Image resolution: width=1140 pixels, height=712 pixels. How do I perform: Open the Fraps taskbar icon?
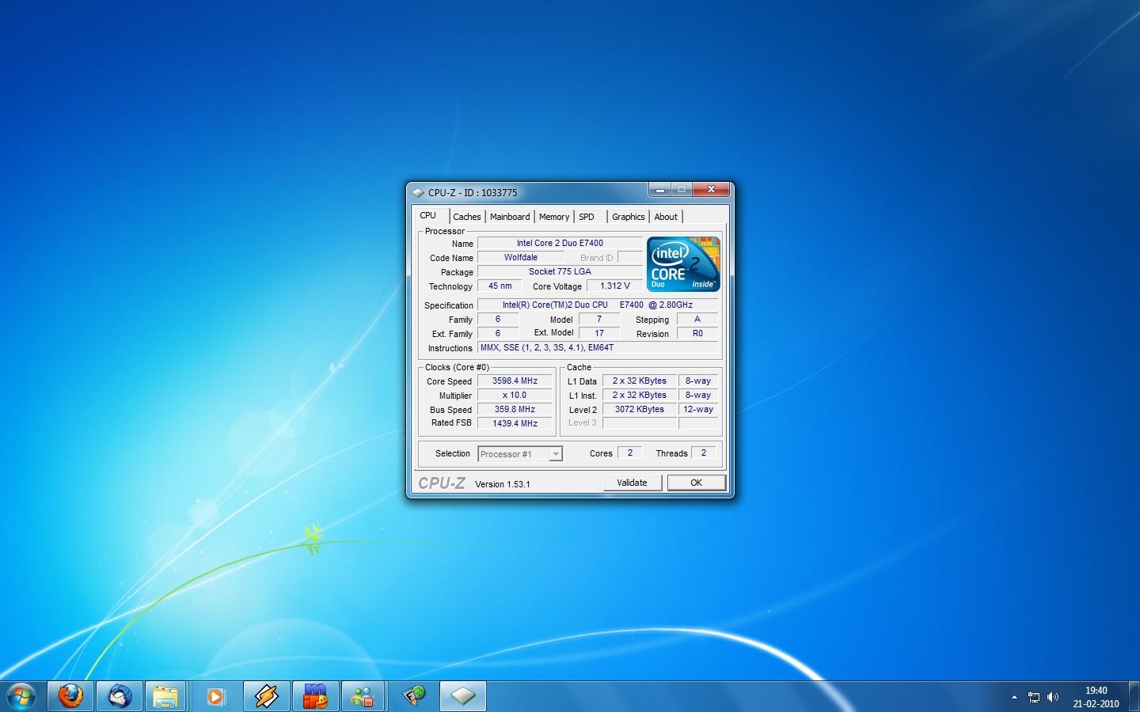pos(414,696)
